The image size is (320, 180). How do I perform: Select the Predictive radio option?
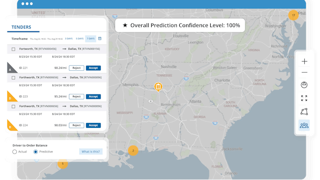[35, 151]
